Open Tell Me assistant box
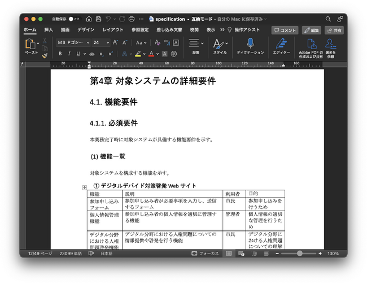Image resolution: width=367 pixels, height=284 pixels. (244, 30)
